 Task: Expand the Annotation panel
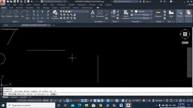coord(100,22)
